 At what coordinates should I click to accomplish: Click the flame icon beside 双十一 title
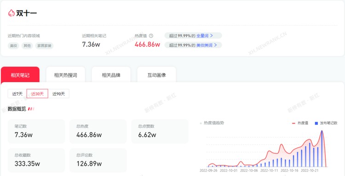[11, 13]
